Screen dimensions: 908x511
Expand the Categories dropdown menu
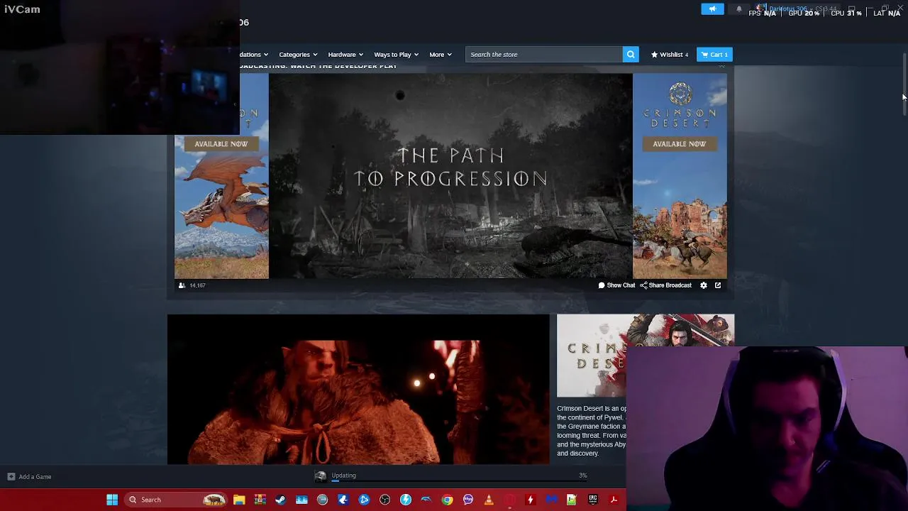coord(298,55)
